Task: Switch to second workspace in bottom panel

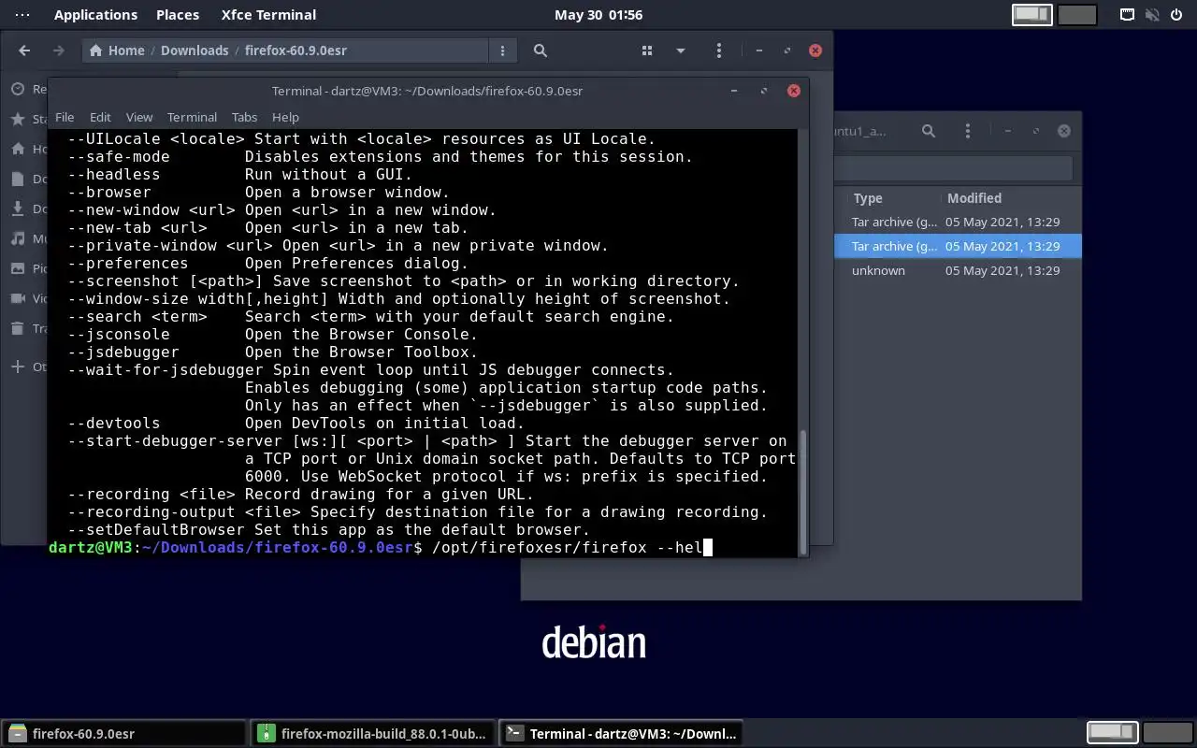Action: click(x=1167, y=732)
